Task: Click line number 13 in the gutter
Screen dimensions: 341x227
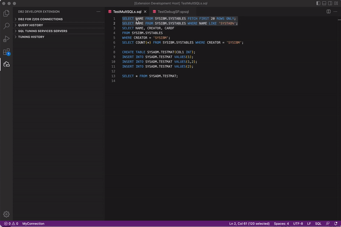Action: (x=113, y=76)
